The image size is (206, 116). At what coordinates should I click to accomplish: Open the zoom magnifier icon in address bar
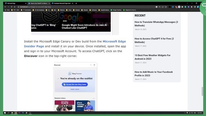tap(160, 7)
